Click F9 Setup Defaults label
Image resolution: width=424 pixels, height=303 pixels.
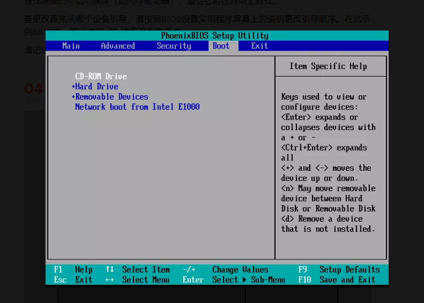tap(338, 269)
